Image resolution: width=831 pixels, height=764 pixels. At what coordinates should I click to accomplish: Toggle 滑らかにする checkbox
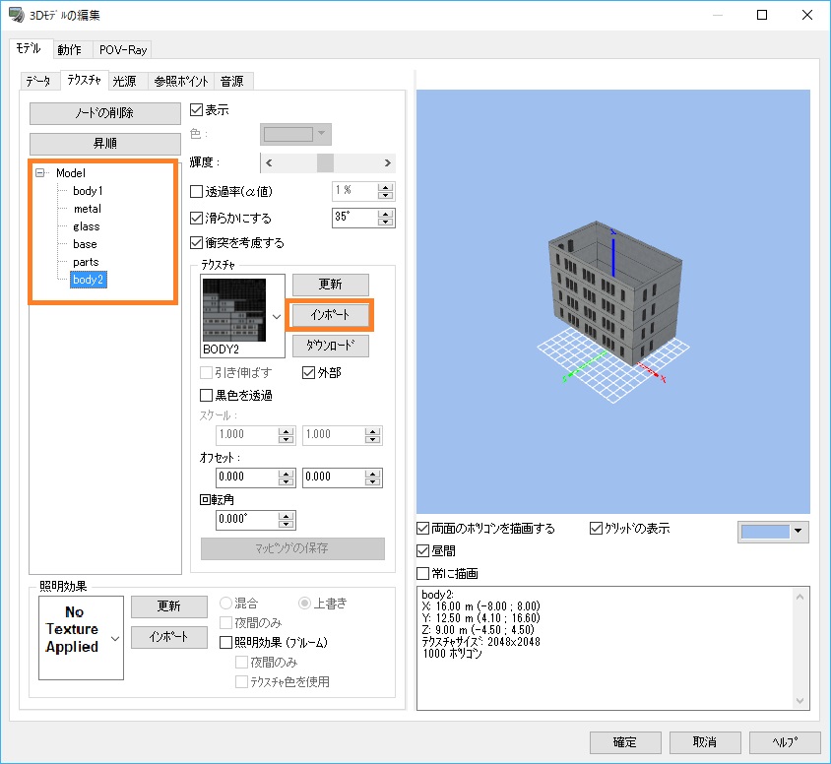click(197, 218)
